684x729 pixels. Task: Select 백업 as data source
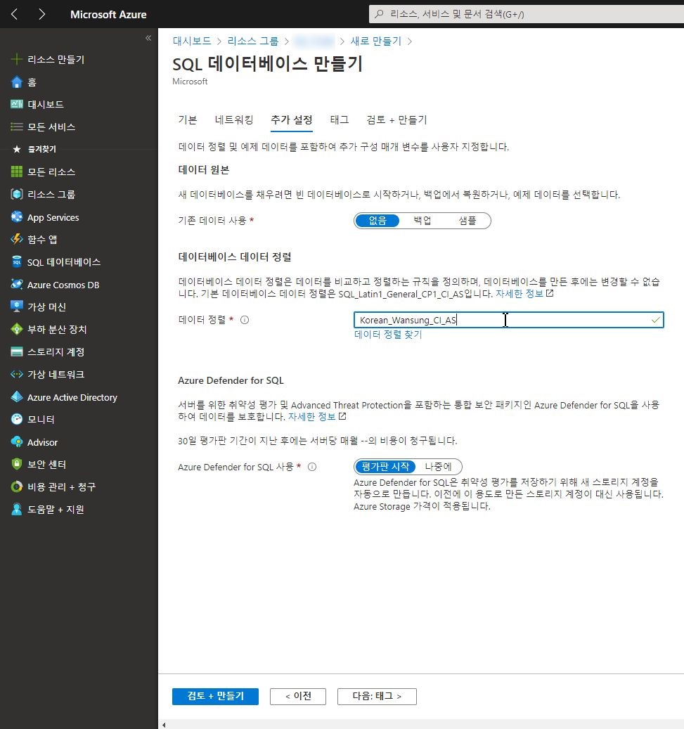(422, 221)
